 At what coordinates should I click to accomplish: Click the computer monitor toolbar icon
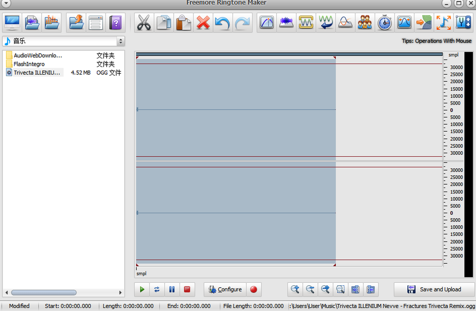pos(12,22)
